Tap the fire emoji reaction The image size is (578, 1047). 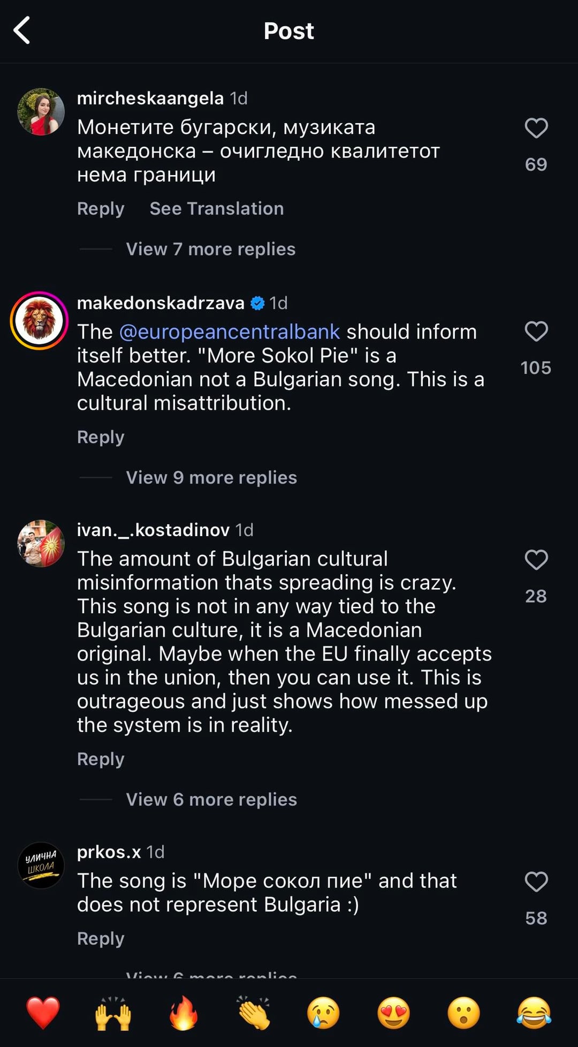pyautogui.click(x=184, y=1013)
